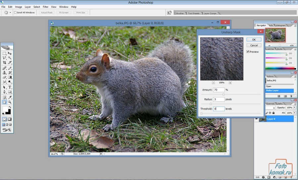Choose the Zoom magnifier tool

[x=10, y=102]
